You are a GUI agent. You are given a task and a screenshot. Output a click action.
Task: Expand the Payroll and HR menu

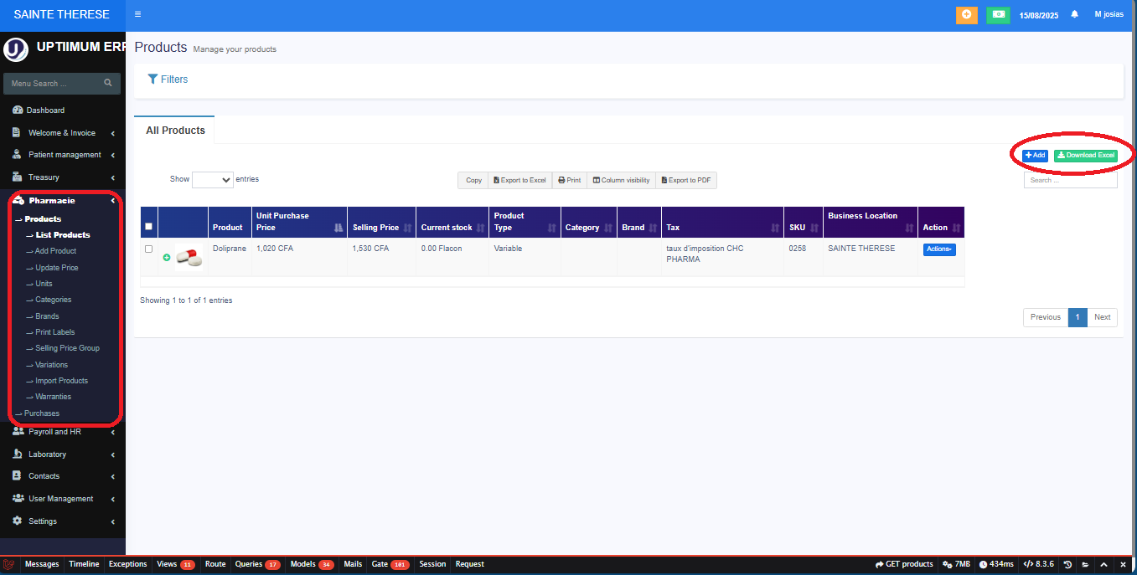pos(63,432)
